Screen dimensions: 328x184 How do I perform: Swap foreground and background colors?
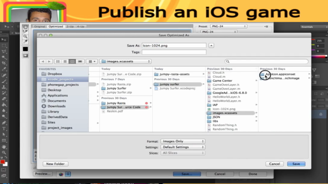[x=6, y=157]
